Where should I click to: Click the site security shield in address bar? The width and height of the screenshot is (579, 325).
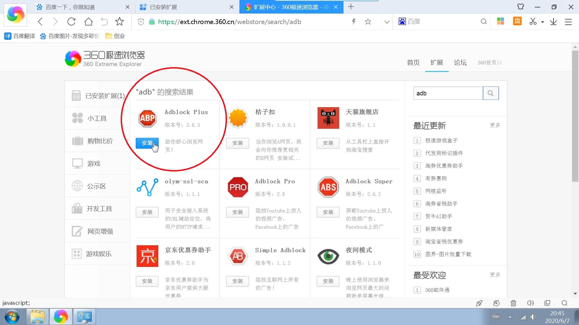click(x=141, y=21)
